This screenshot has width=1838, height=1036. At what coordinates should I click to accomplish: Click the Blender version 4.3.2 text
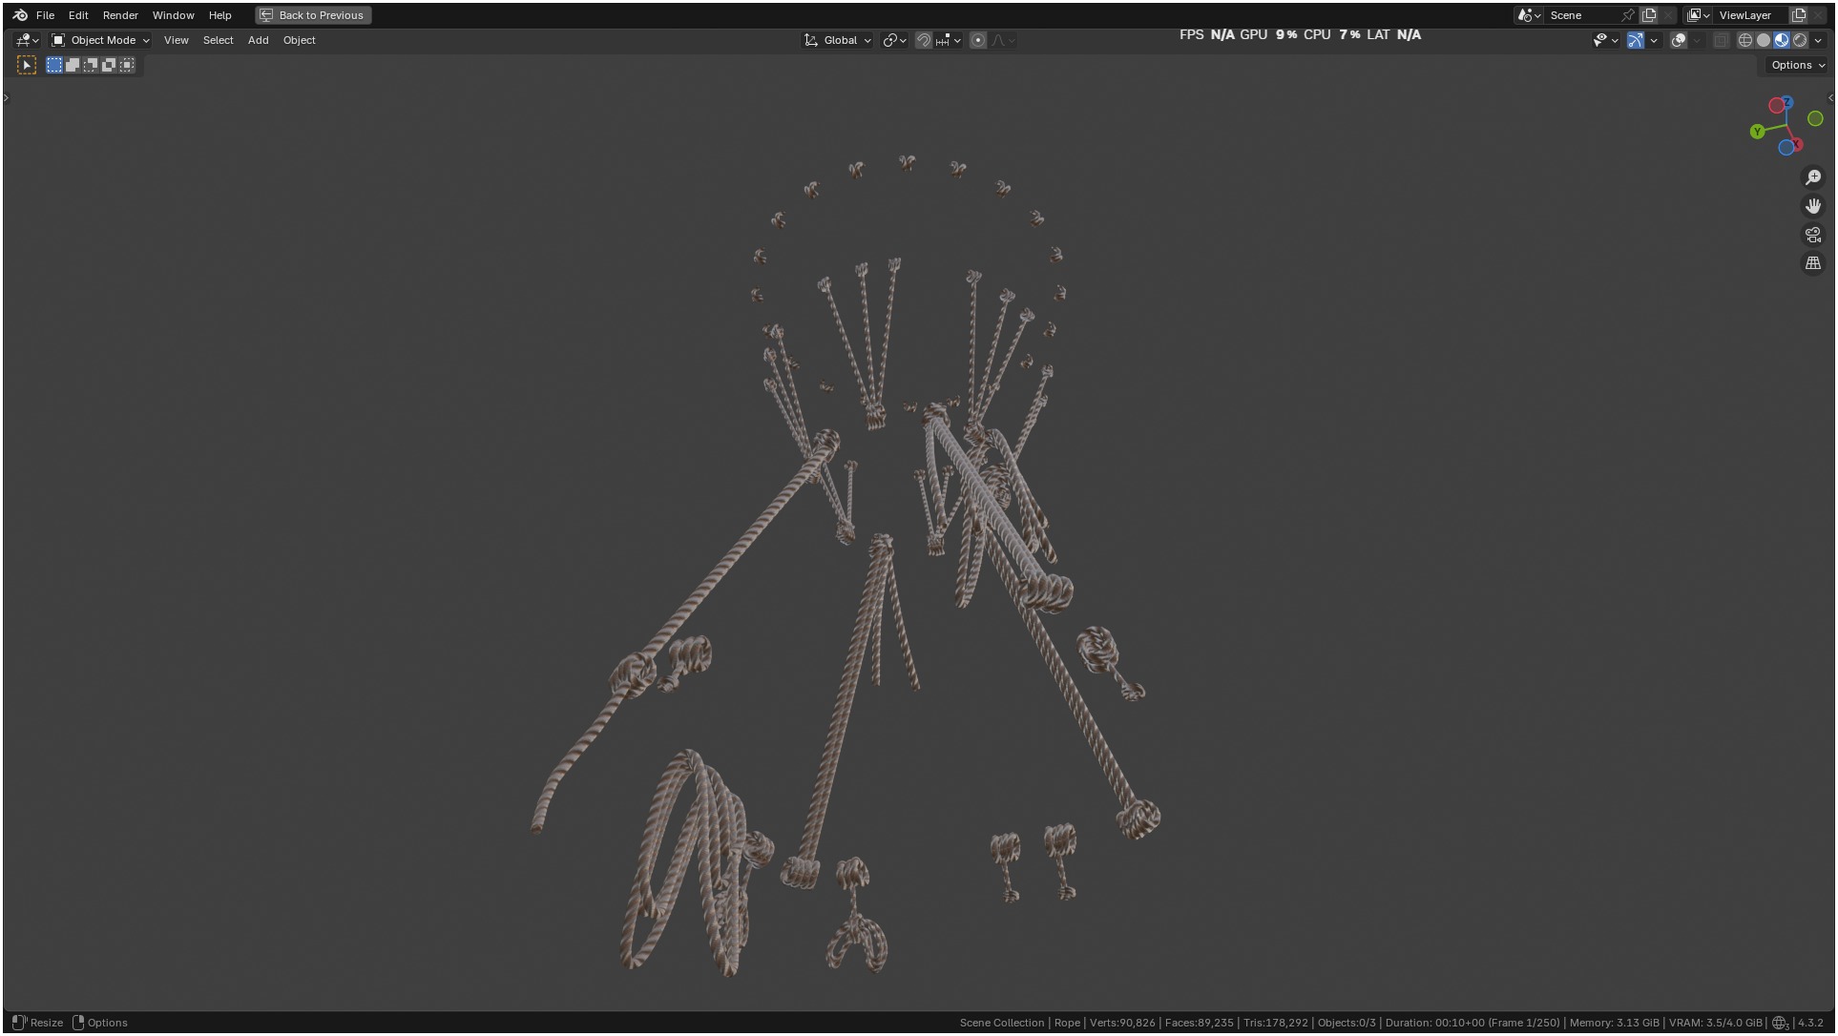[1810, 1023]
